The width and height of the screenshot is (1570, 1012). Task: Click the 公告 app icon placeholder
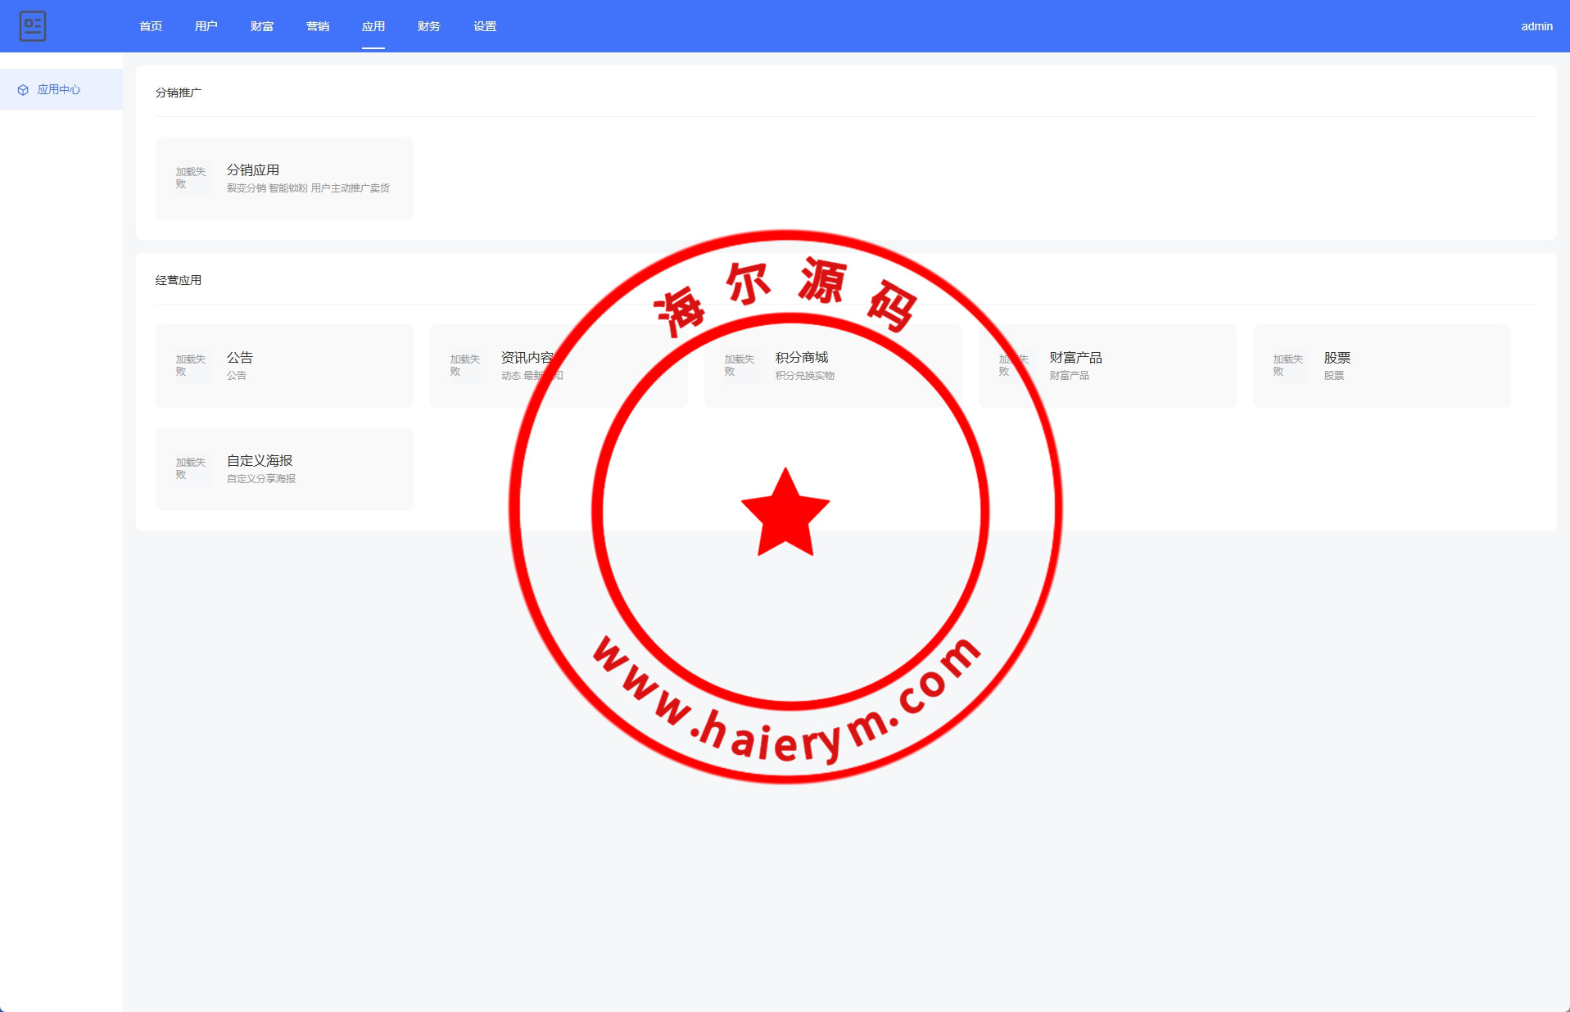pyautogui.click(x=192, y=365)
